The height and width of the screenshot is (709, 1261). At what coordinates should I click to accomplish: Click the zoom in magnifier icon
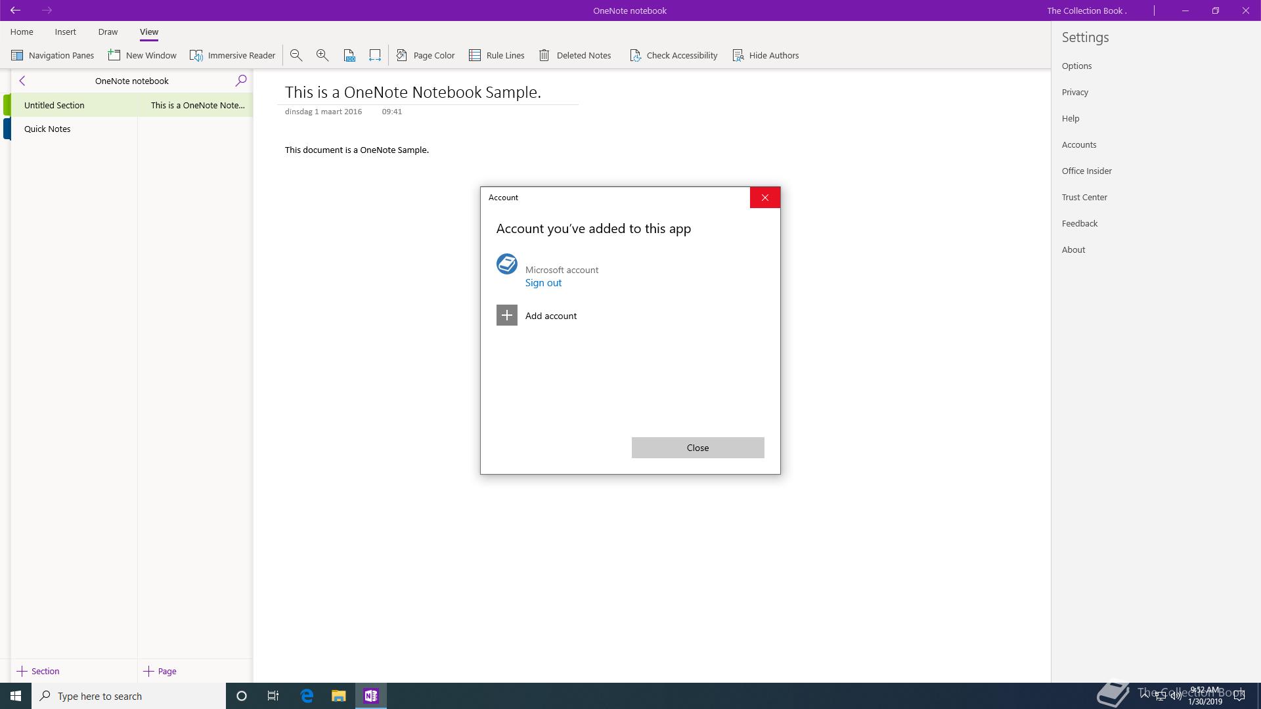322,55
